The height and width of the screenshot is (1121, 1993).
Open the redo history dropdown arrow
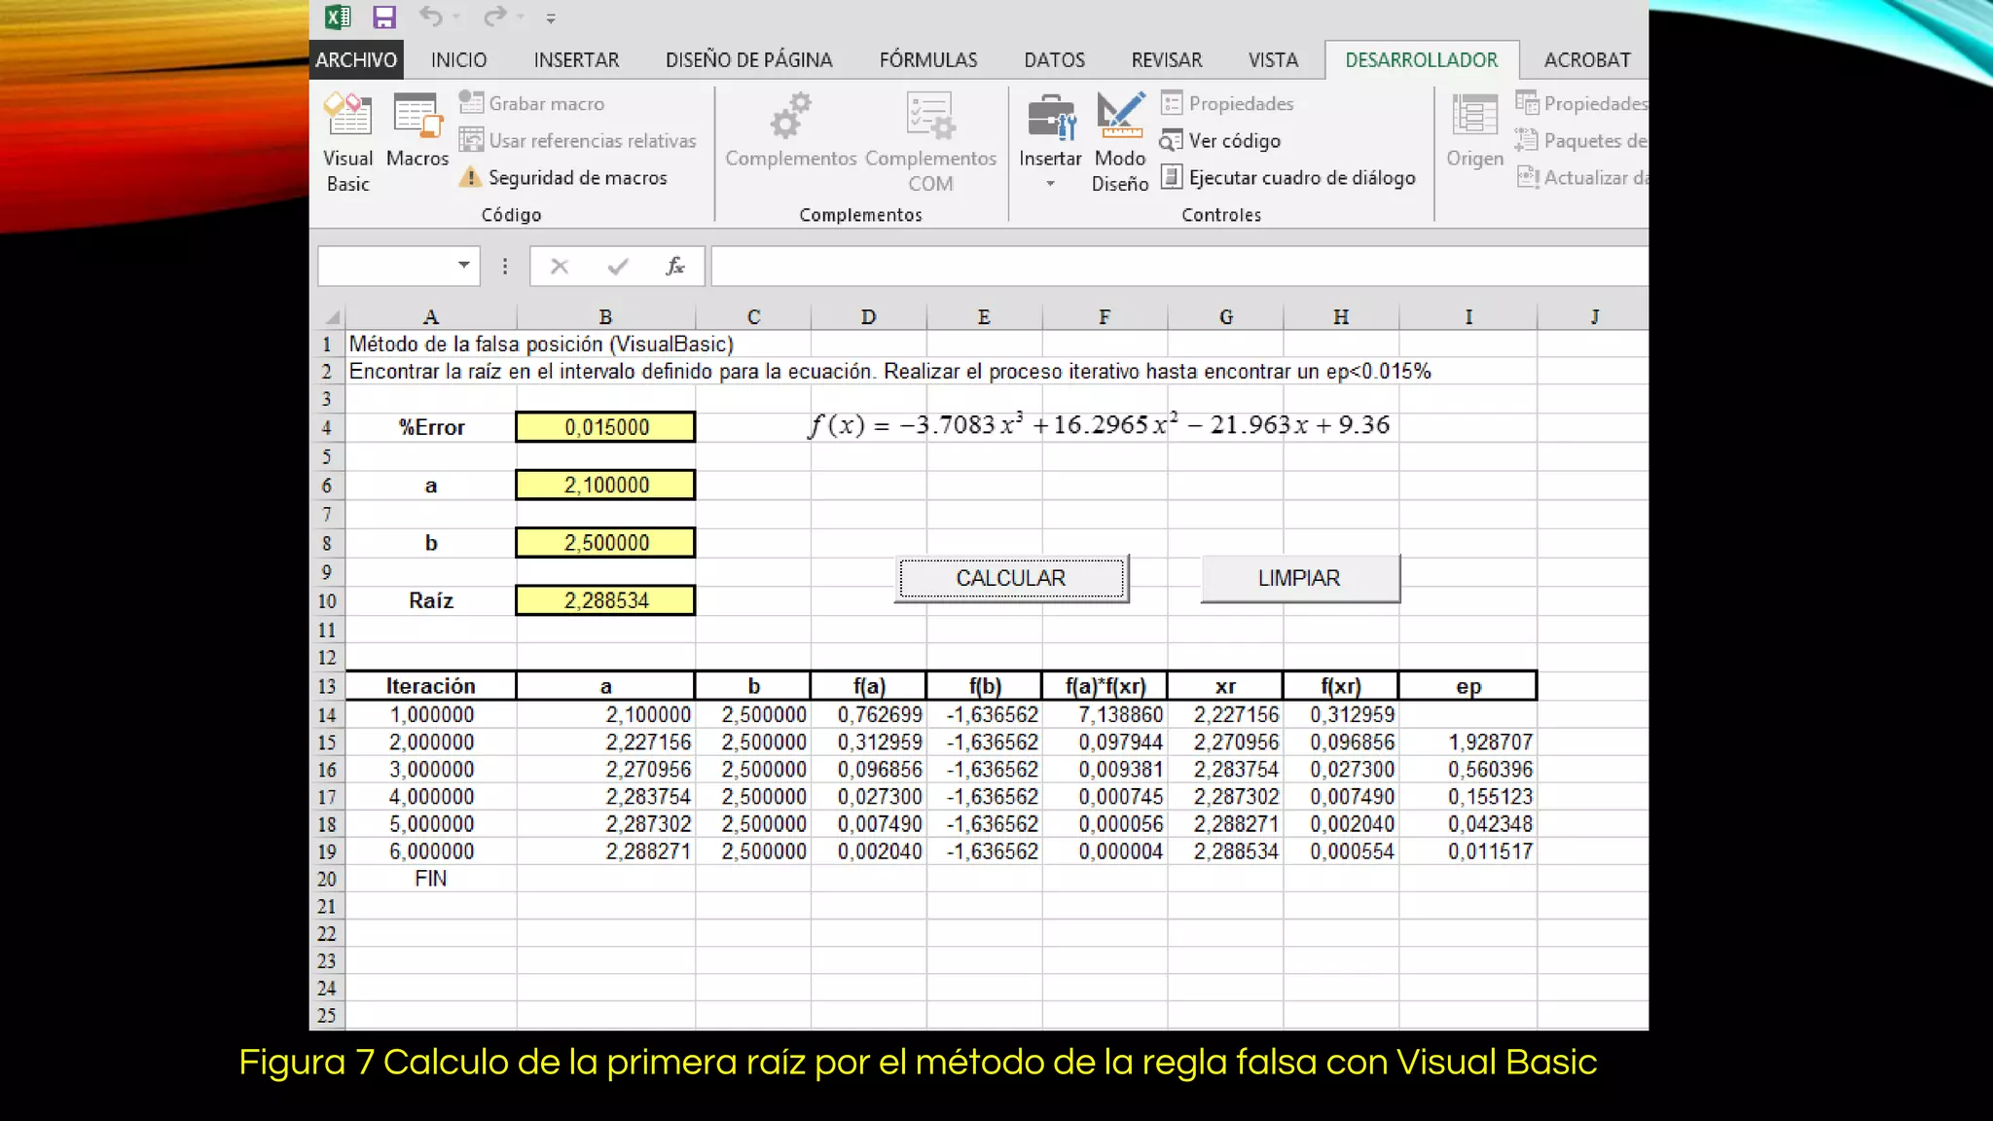521,18
